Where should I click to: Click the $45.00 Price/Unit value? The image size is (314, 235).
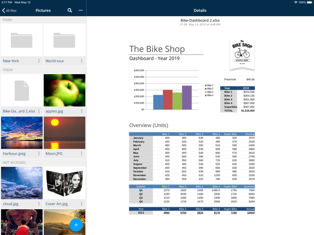[250, 79]
